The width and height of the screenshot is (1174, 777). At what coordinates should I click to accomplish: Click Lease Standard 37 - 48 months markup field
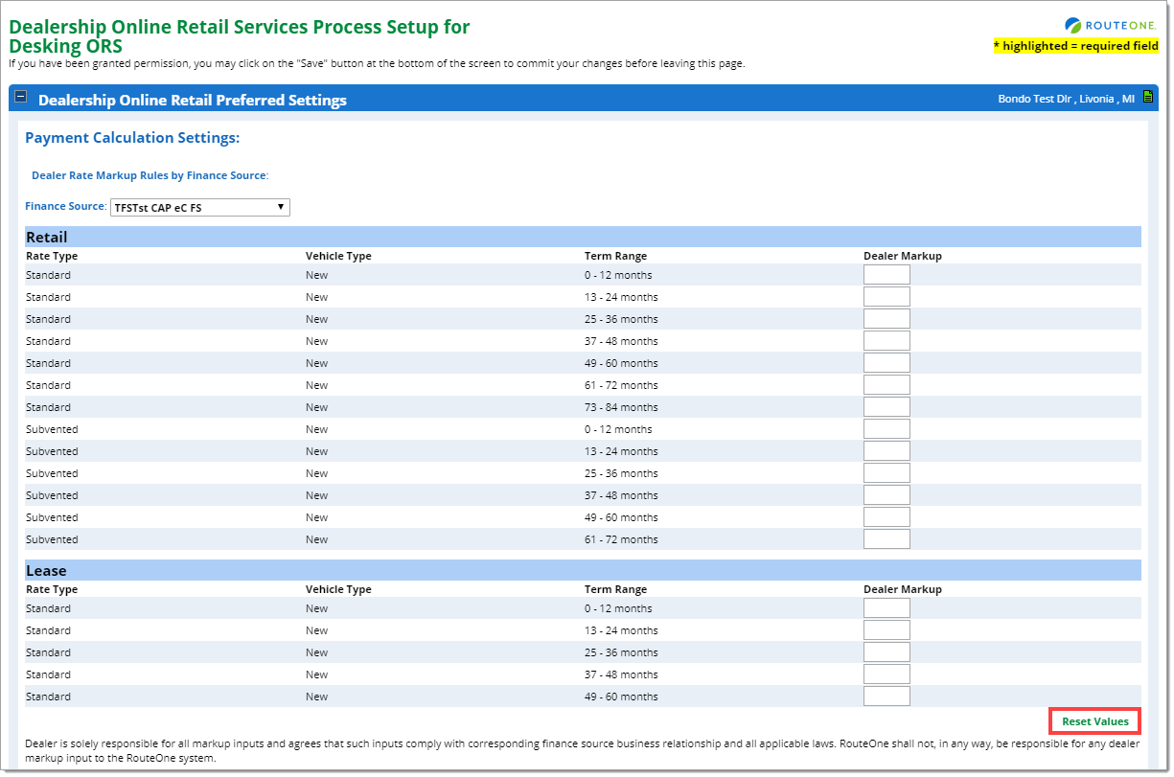pyautogui.click(x=886, y=674)
